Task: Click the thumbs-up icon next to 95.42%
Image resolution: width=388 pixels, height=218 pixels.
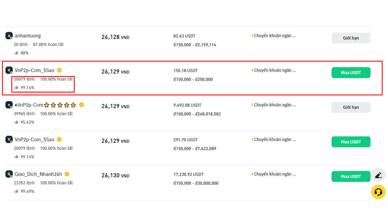Action: [16, 122]
